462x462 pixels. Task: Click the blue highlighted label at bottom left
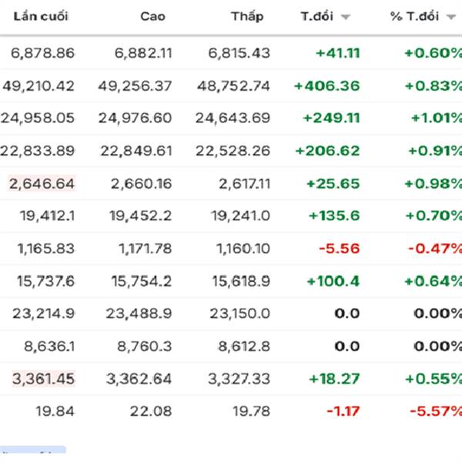click(32, 452)
